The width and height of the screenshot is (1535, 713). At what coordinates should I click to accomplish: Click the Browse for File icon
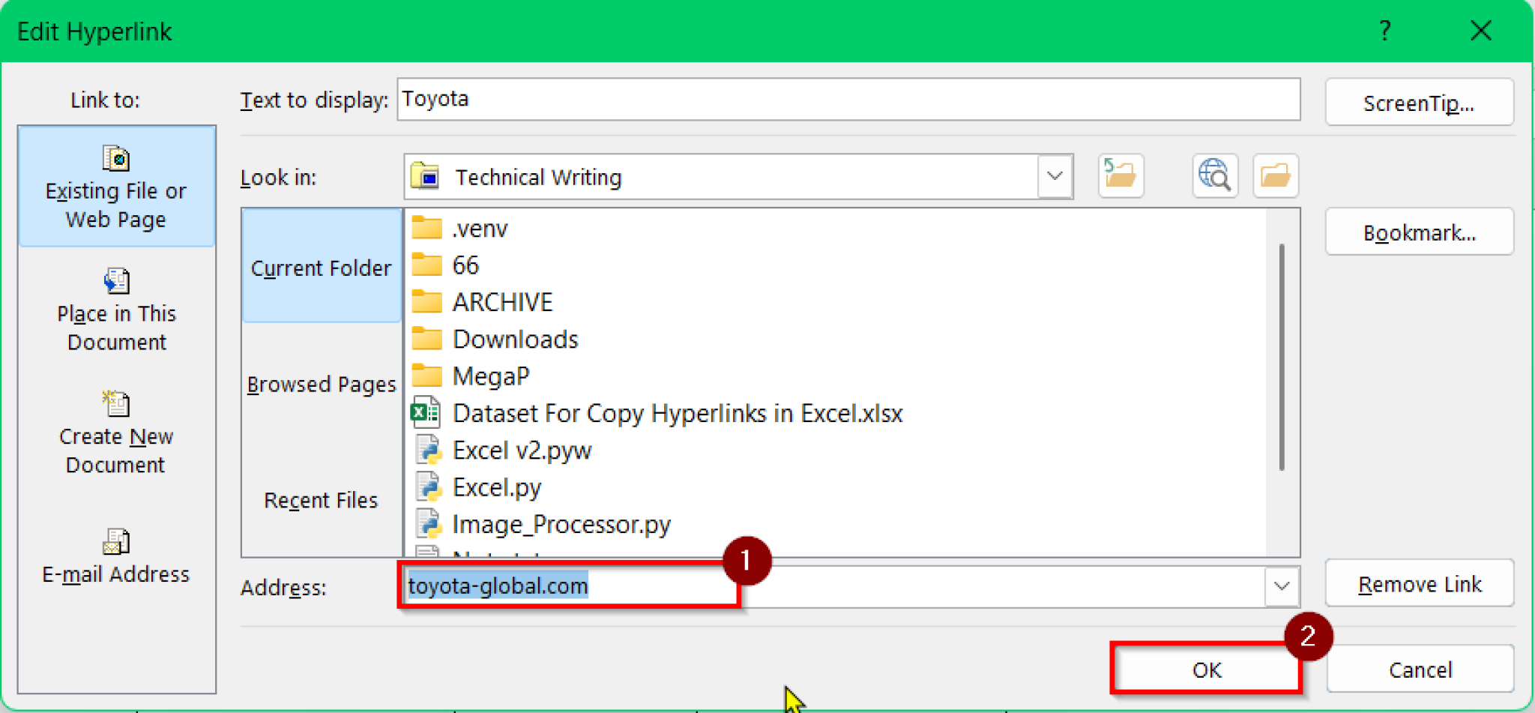pos(1276,176)
